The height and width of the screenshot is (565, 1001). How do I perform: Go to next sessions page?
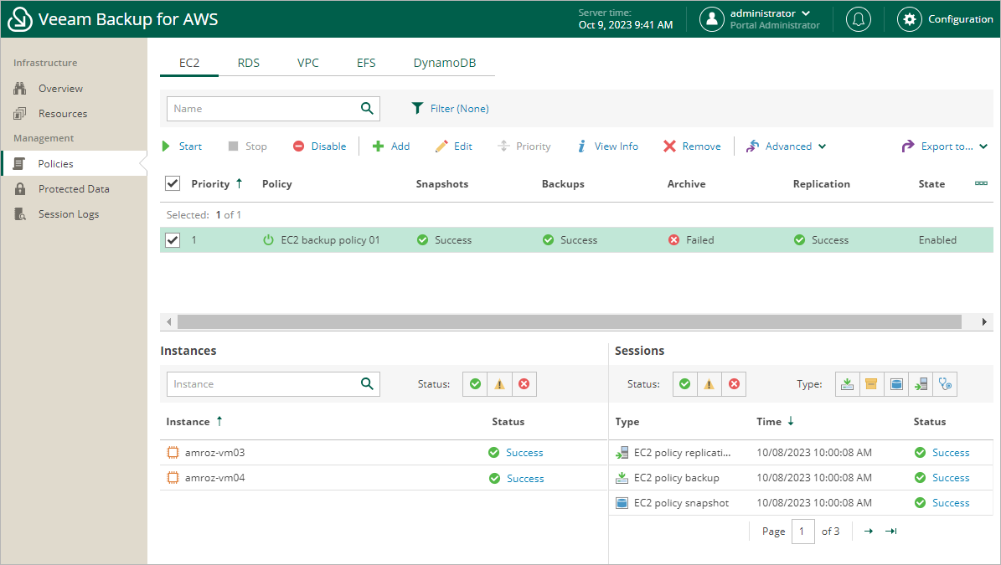pos(868,532)
